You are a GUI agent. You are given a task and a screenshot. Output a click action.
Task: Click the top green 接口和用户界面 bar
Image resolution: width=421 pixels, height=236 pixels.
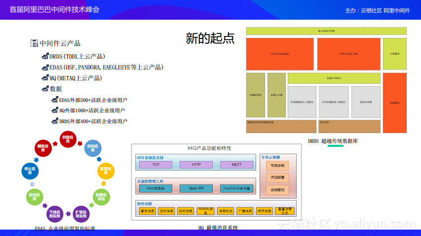[327, 31]
